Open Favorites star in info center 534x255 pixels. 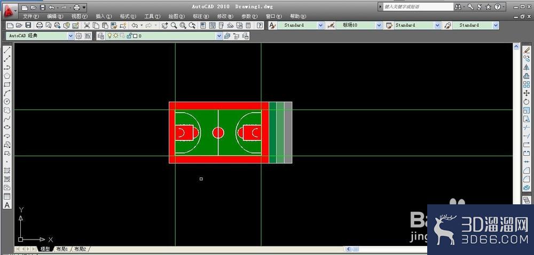pyautogui.click(x=489, y=7)
